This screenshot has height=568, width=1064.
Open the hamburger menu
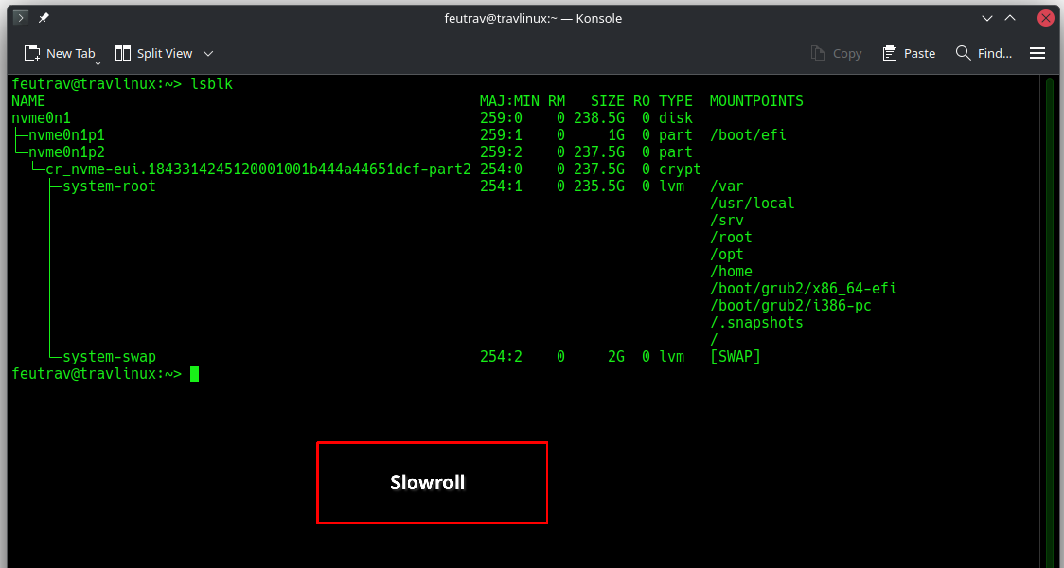click(1037, 53)
